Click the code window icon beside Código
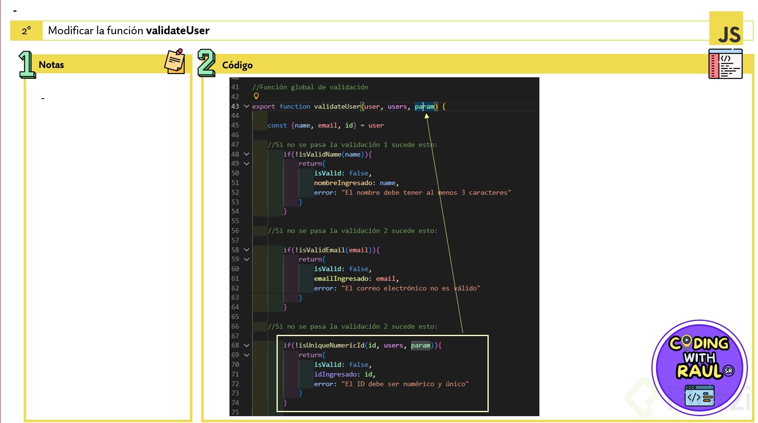 [x=725, y=64]
